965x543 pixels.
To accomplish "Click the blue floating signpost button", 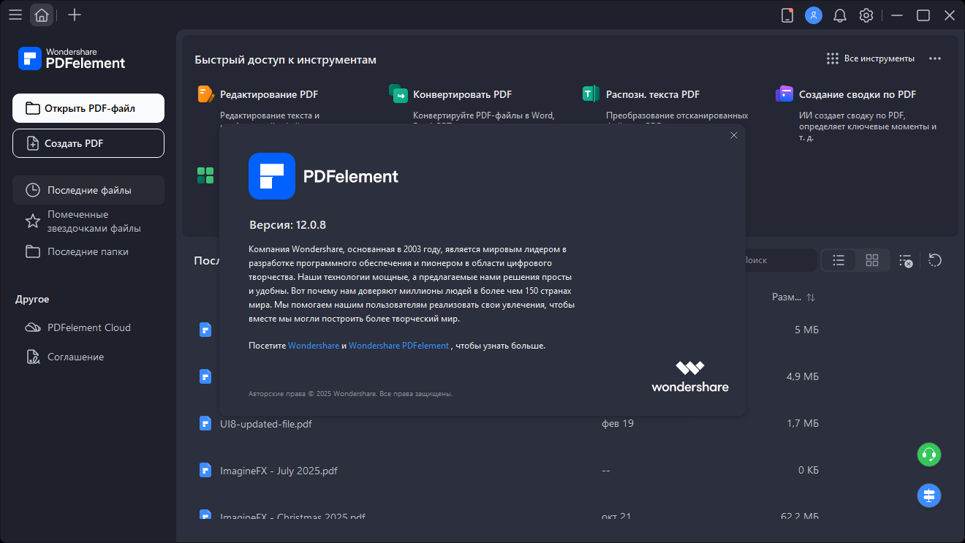I will click(929, 495).
